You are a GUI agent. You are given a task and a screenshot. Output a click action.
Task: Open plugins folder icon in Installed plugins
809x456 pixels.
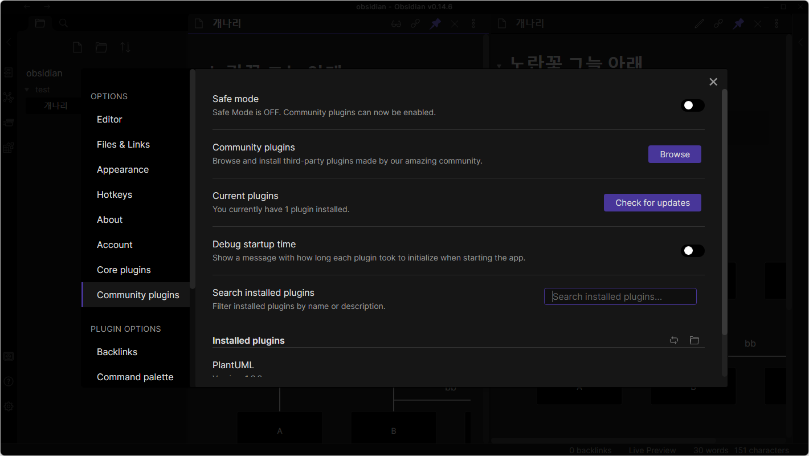(x=694, y=340)
